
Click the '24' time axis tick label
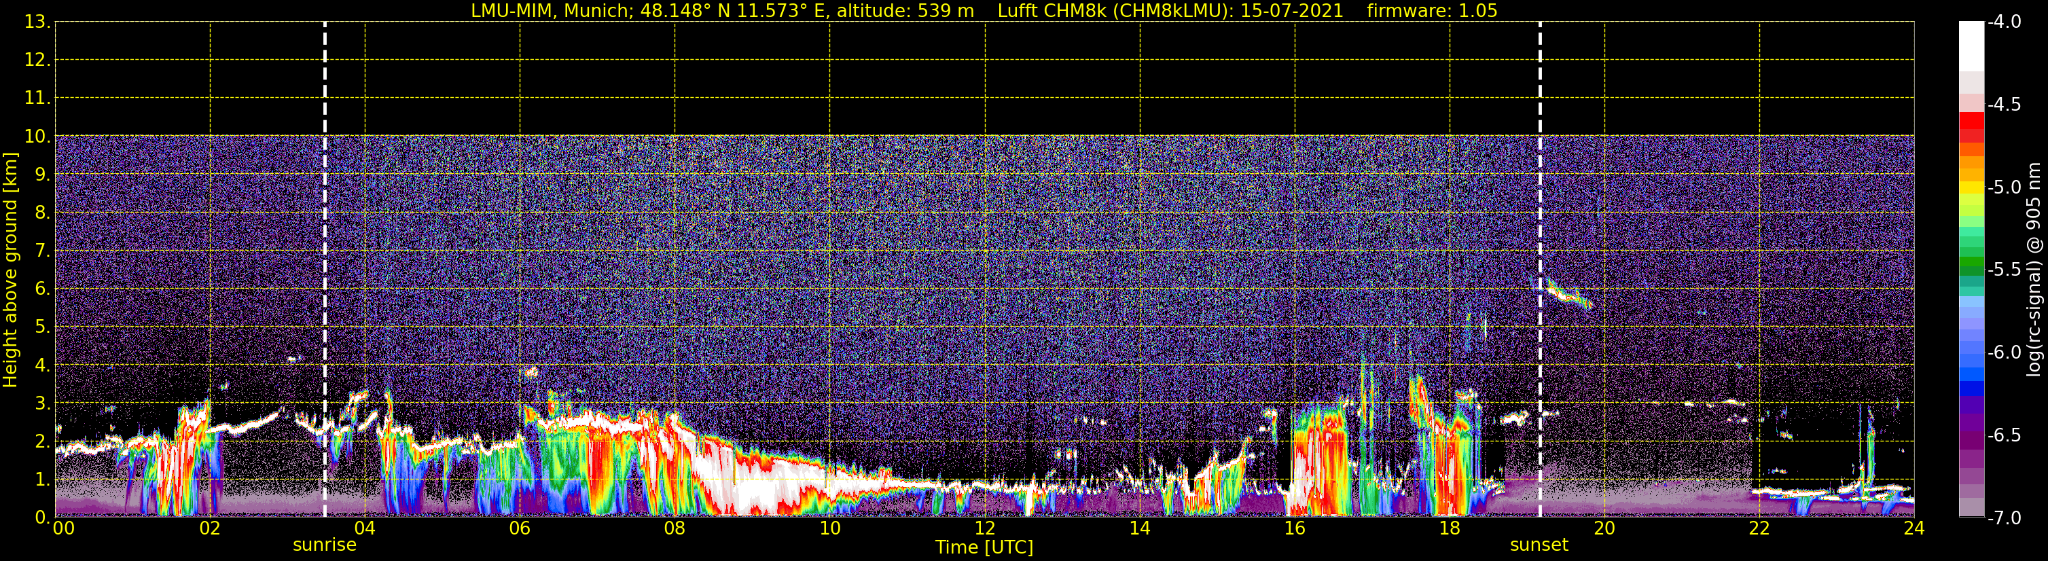[1914, 528]
